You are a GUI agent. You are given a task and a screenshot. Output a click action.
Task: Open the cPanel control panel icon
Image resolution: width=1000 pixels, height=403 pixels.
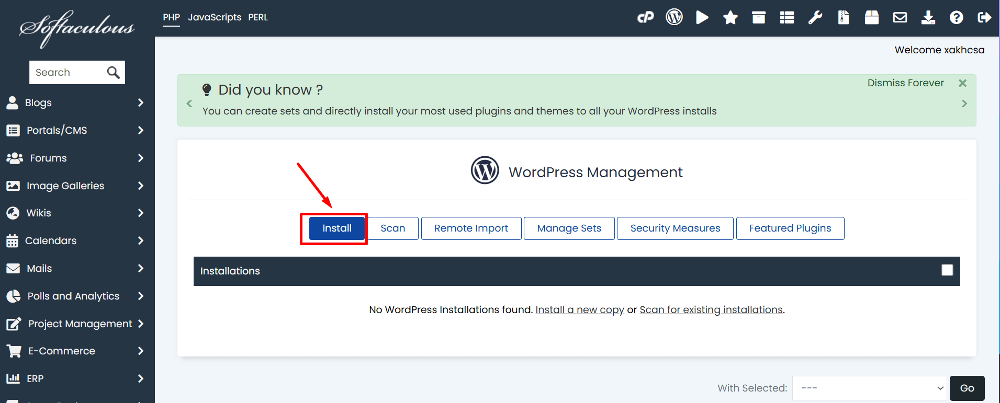[646, 17]
